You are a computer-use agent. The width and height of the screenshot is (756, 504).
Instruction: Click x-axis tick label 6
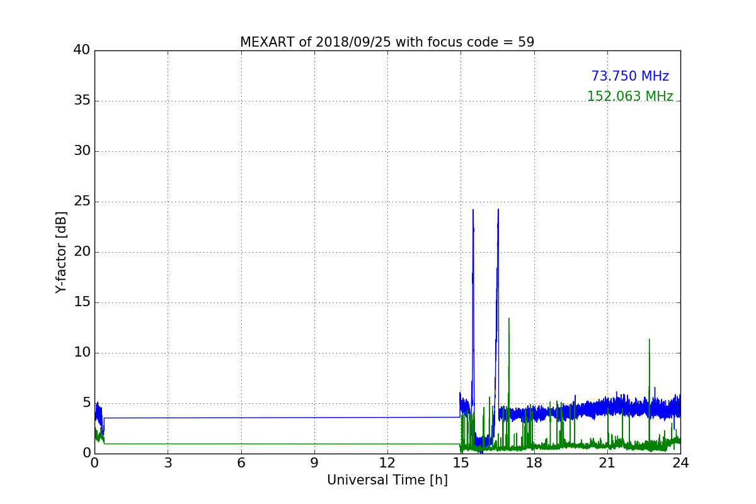[x=241, y=462]
